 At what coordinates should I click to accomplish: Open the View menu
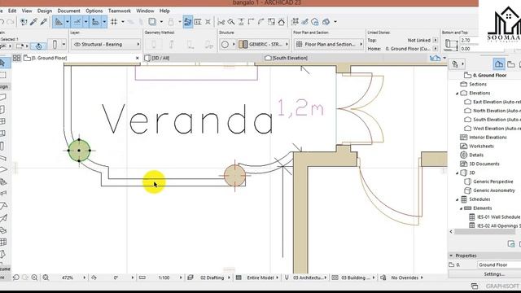[27, 11]
